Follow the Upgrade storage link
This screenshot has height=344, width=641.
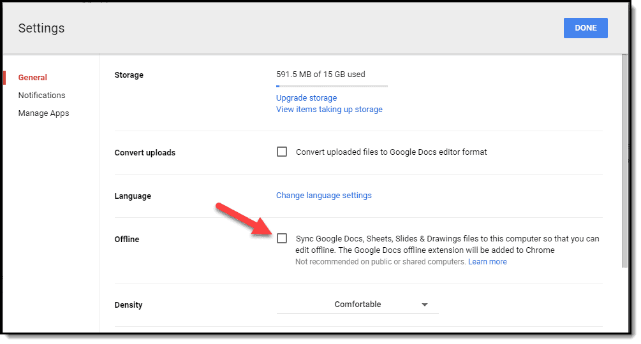(x=307, y=98)
